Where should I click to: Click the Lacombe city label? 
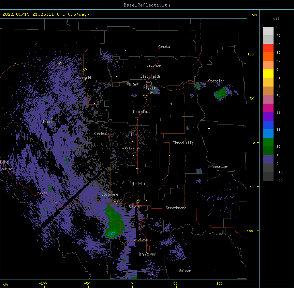[x=153, y=65]
